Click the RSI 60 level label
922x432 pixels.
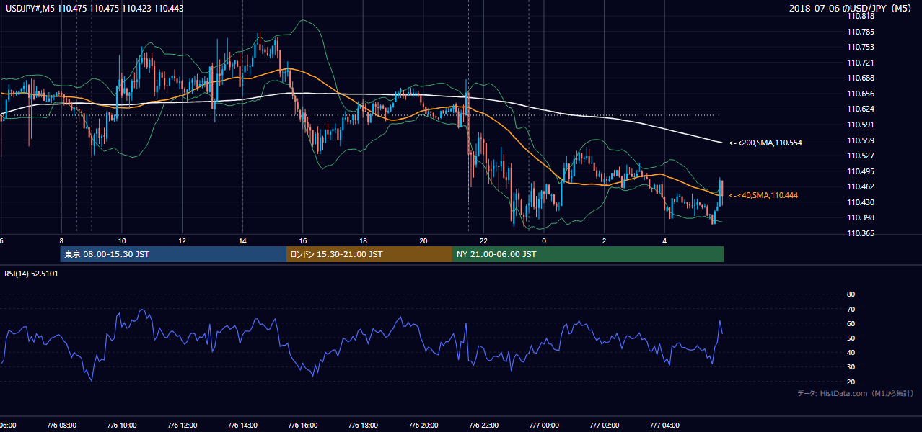tap(851, 323)
